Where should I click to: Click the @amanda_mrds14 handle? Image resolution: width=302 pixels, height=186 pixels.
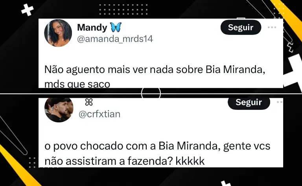(x=115, y=39)
